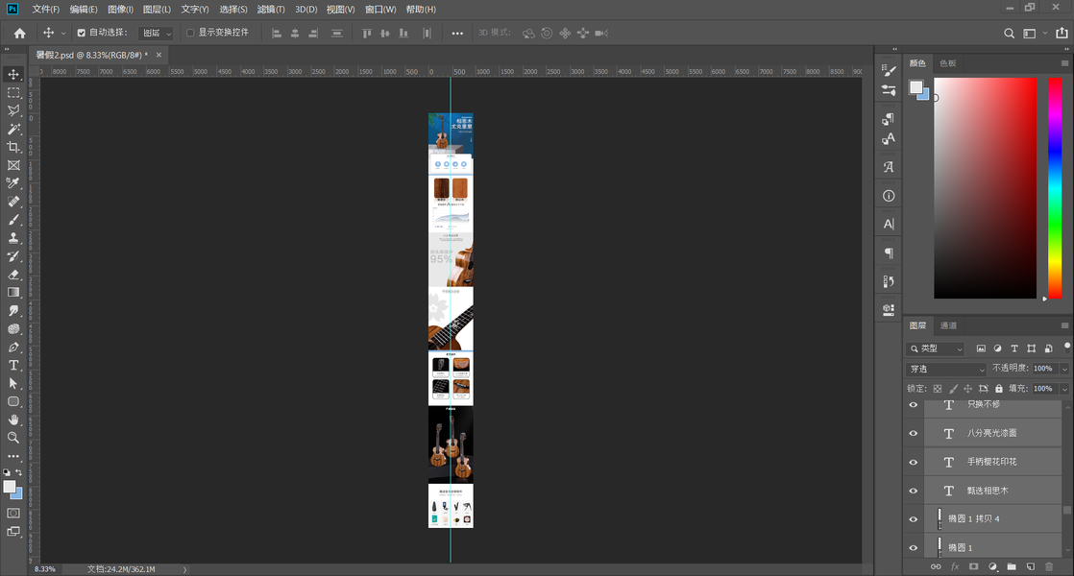Select the Healing Brush tool

coord(13,202)
